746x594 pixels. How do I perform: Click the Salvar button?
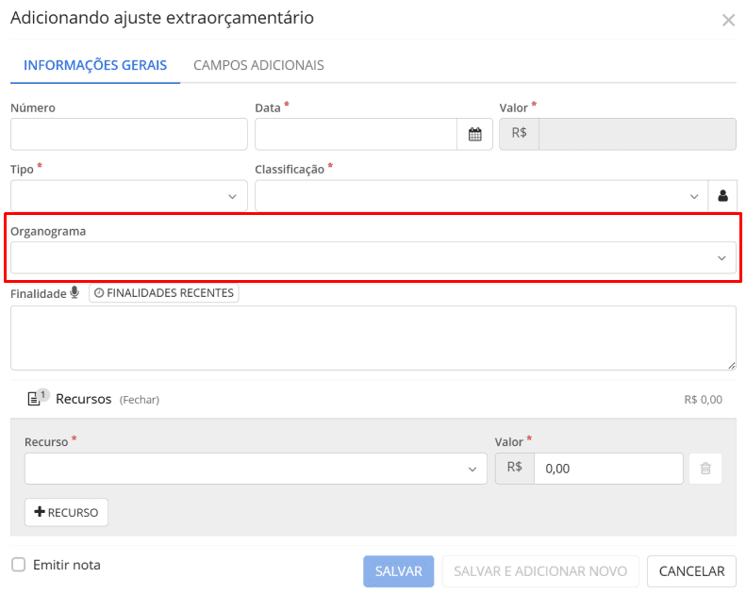click(398, 571)
